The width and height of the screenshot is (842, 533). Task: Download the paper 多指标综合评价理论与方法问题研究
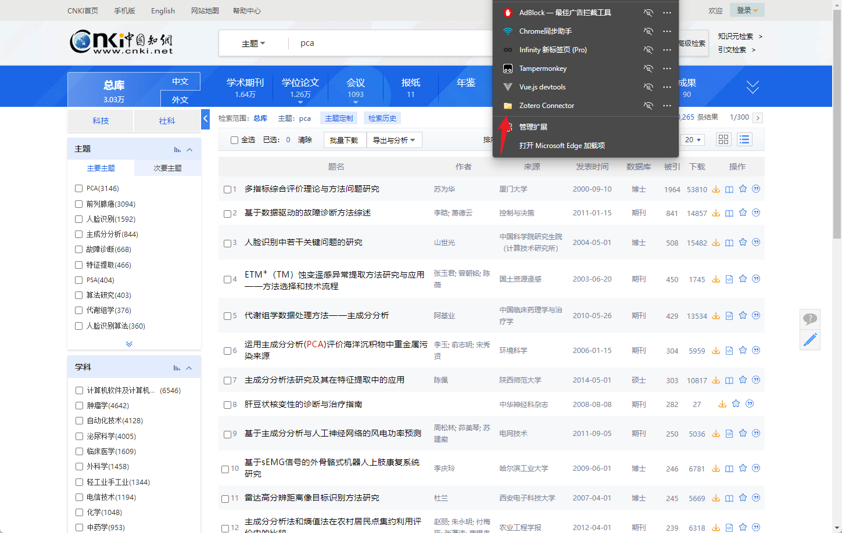tap(716, 189)
